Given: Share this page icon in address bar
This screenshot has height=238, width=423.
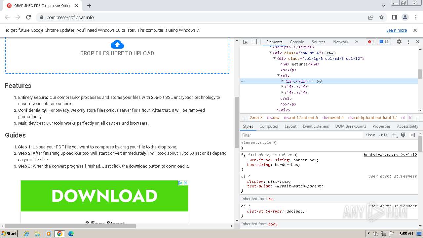Looking at the screenshot, I should click(371, 17).
